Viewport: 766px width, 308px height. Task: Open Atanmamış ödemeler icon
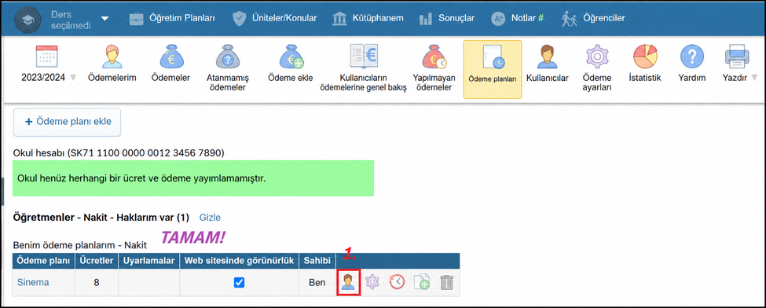[228, 57]
